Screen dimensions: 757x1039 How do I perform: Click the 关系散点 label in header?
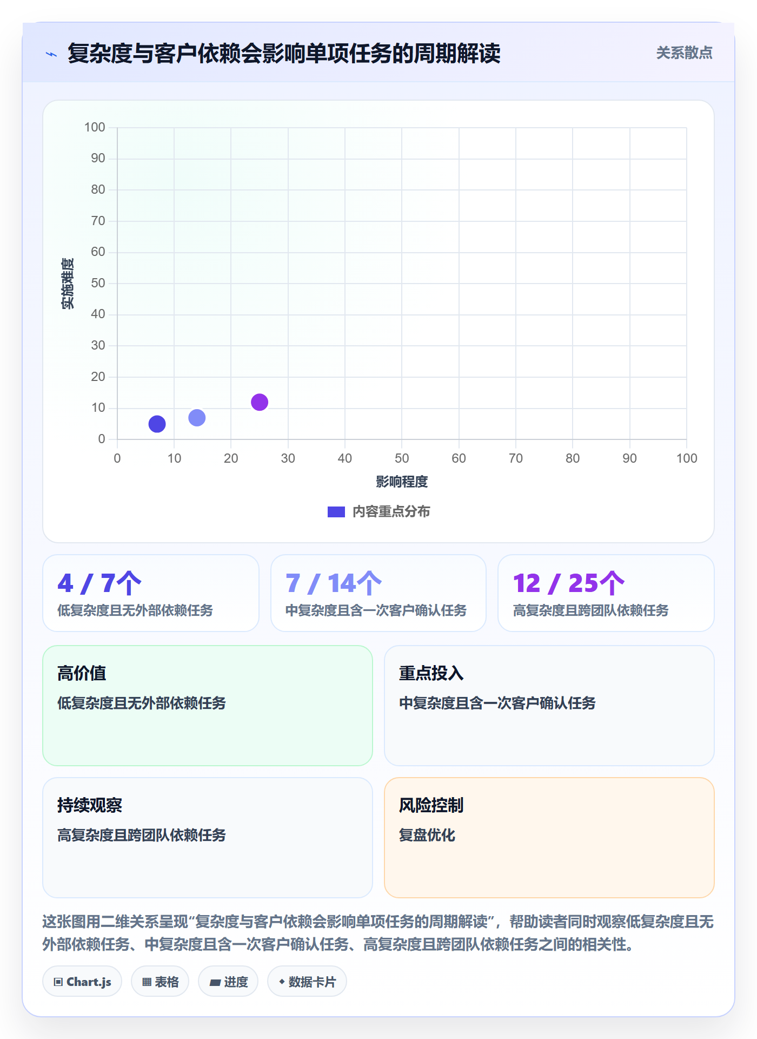pyautogui.click(x=684, y=52)
